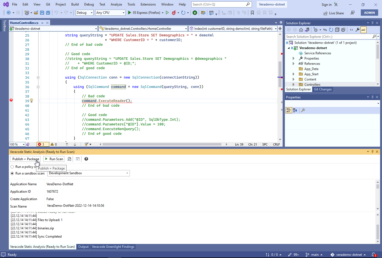Viewport: 382px width, 258px height.
Task: Click the errors count indicator showing 3
Action: 43,144
